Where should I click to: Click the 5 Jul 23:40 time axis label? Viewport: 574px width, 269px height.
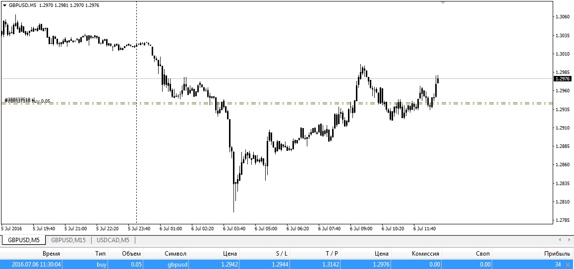tap(139, 229)
